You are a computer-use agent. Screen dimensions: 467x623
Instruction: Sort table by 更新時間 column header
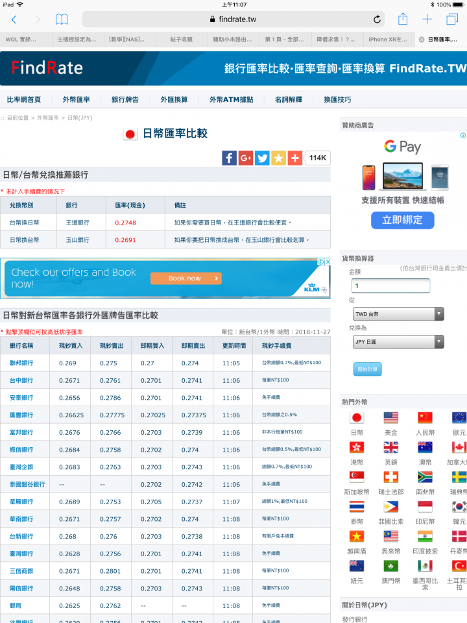pyautogui.click(x=234, y=346)
